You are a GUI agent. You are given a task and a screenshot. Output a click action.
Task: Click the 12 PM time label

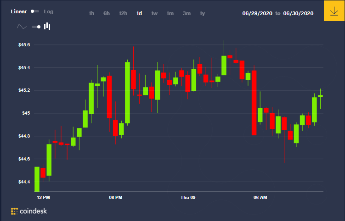43,198
